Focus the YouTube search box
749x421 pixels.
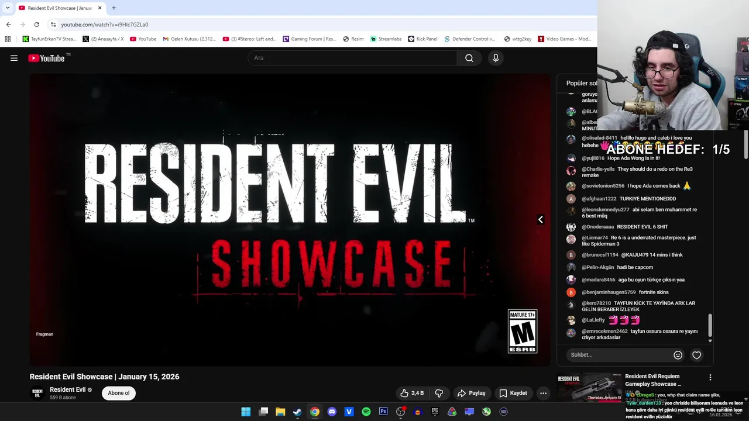353,58
